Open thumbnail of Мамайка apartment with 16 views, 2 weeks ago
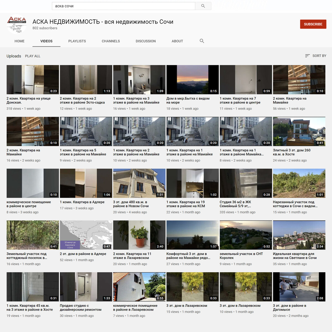The height and width of the screenshot is (332, 332). tap(33, 131)
